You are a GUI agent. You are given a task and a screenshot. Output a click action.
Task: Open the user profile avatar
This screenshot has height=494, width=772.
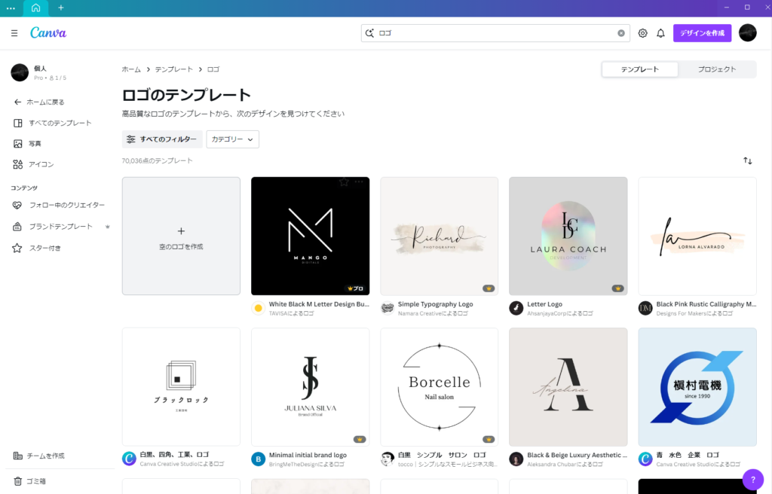pos(747,33)
